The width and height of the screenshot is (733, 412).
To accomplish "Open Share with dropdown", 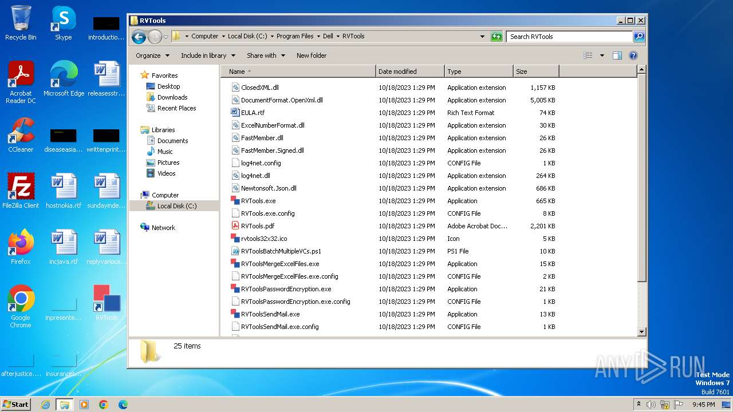I will tap(266, 56).
